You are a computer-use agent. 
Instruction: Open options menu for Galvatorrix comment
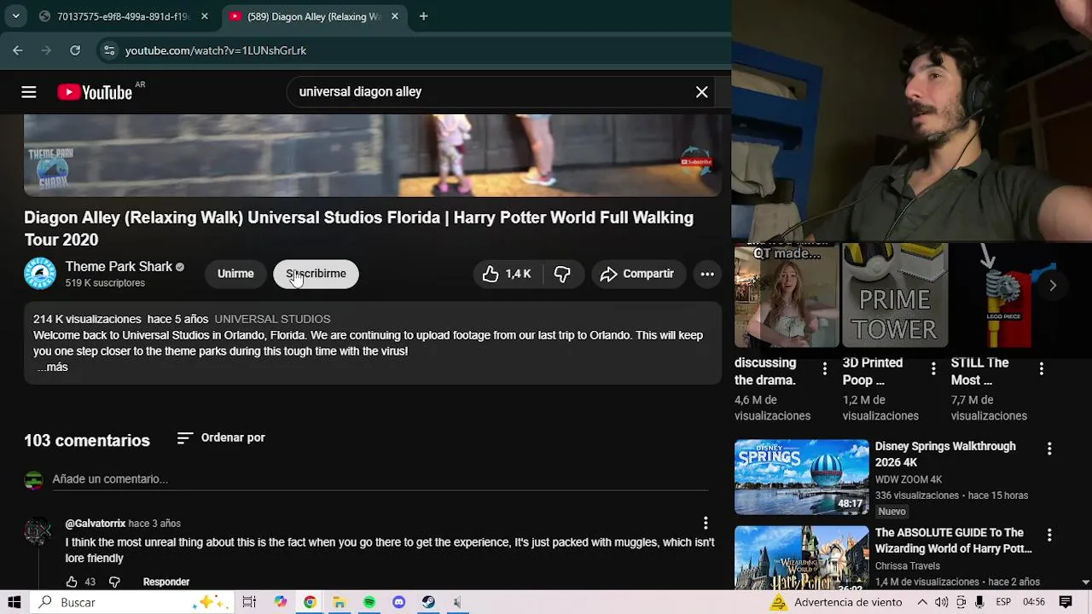coord(706,523)
